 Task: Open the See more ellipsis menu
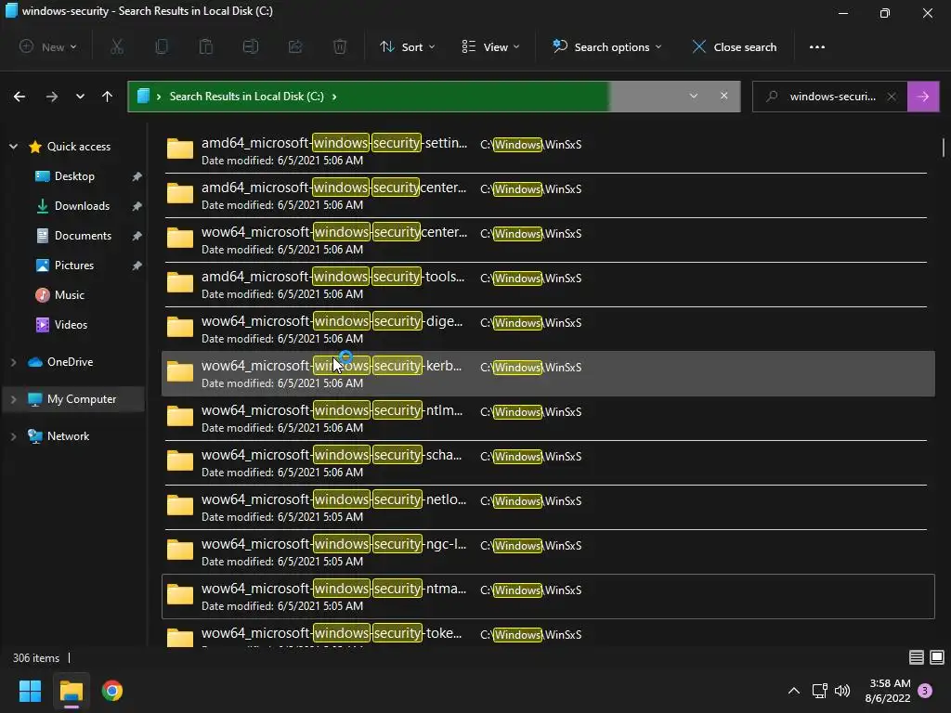point(817,46)
